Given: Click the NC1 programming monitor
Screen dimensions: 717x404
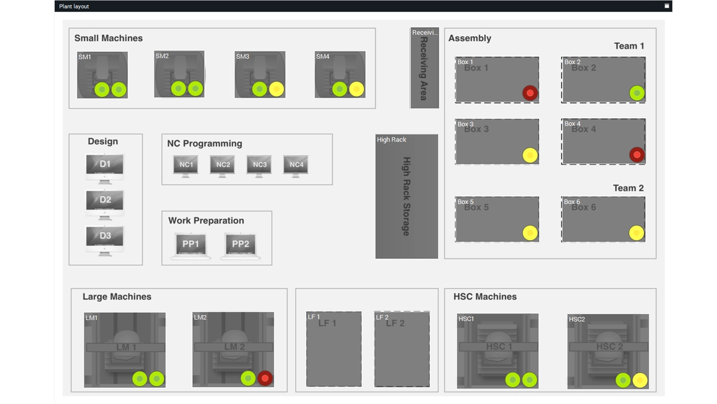Looking at the screenshot, I should tap(186, 166).
